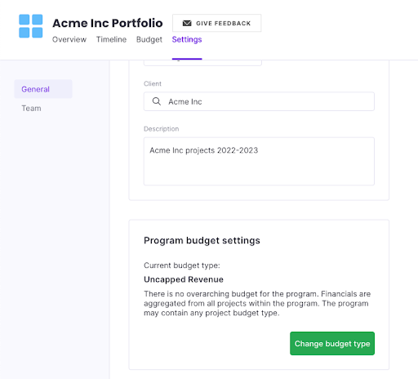Open the Overview tab
Viewport: 418px width, 379px height.
(69, 39)
